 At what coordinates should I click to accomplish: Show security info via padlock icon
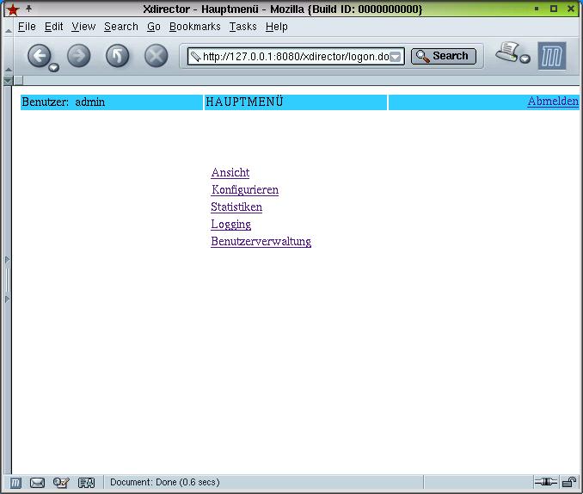click(569, 483)
